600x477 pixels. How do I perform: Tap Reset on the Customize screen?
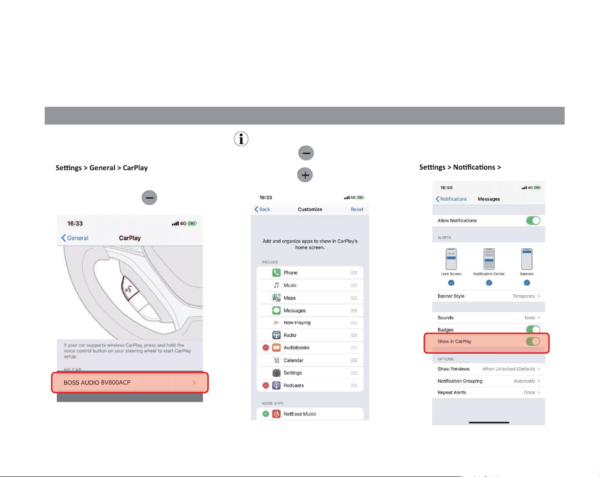[x=357, y=209]
